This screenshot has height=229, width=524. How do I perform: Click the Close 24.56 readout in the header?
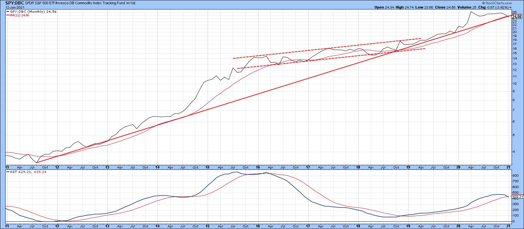pos(446,7)
